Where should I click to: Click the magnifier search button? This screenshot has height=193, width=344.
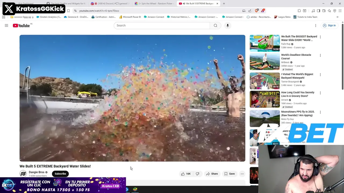coord(216,25)
